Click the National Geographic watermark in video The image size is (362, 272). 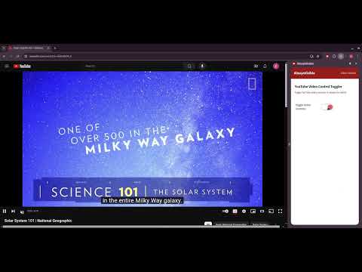tap(252, 84)
